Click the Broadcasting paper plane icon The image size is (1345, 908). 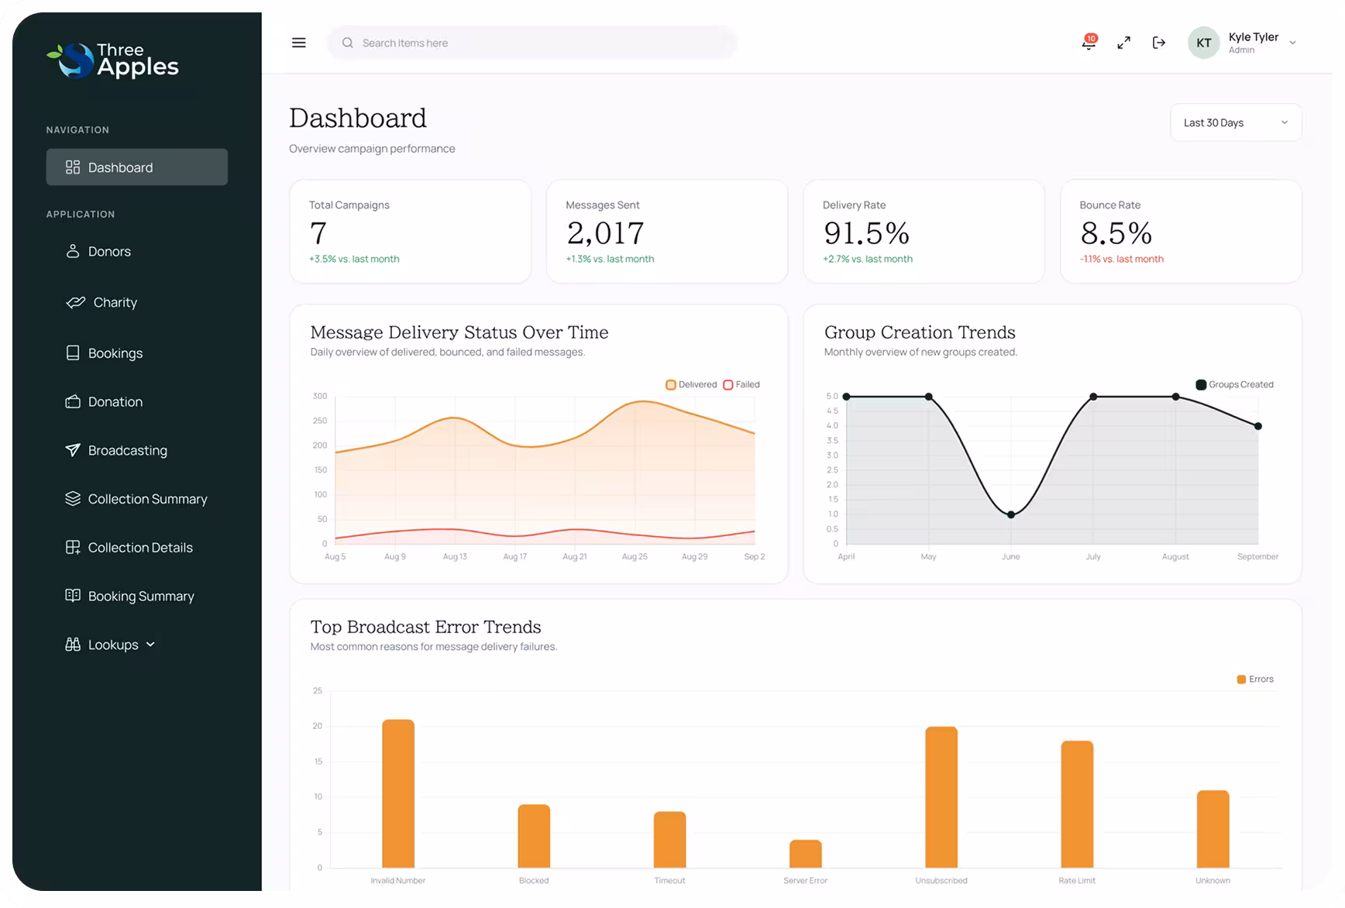tap(73, 450)
